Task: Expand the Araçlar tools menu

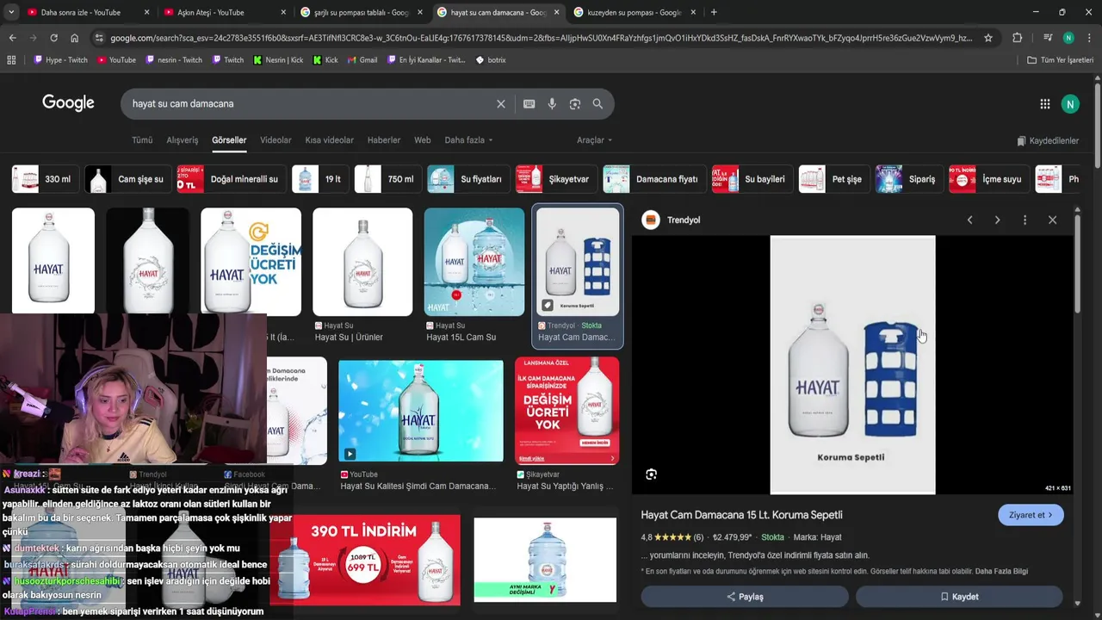Action: [x=594, y=140]
